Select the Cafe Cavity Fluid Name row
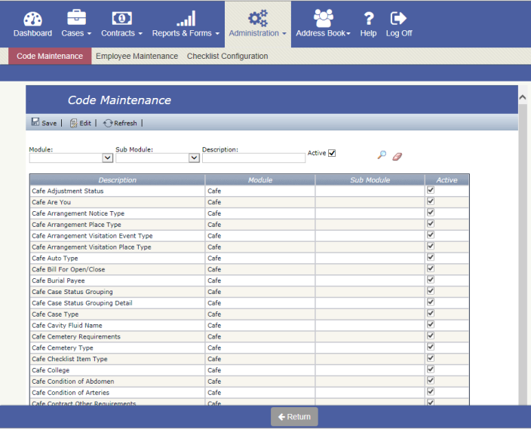The height and width of the screenshot is (429, 531). click(x=249, y=326)
